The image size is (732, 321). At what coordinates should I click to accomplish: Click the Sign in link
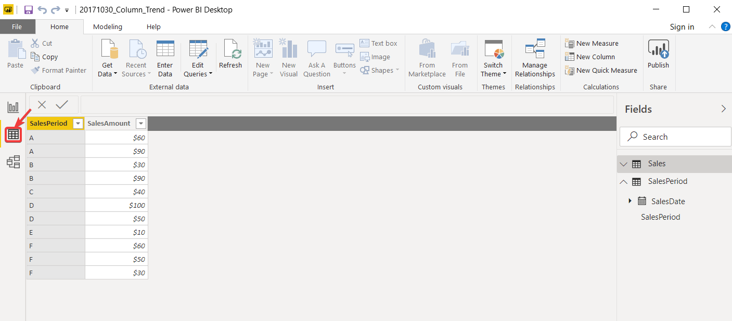pos(682,27)
